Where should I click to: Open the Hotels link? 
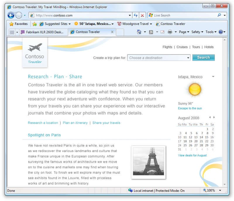pos(209,47)
